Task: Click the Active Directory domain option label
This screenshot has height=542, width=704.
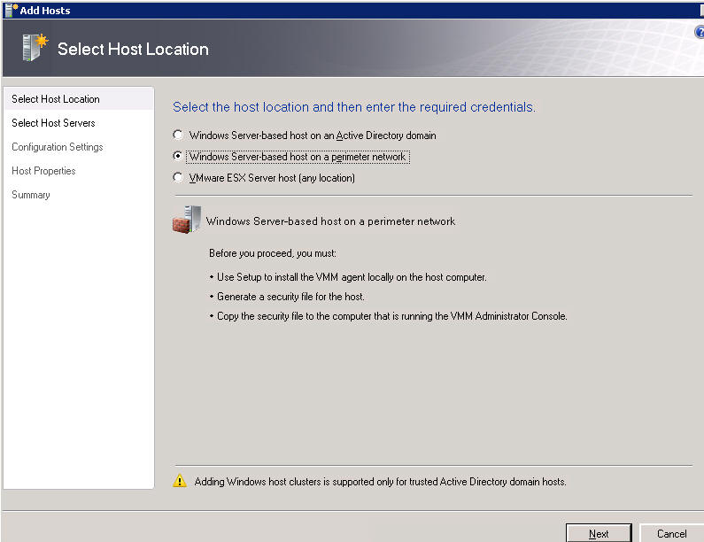Action: (x=313, y=135)
